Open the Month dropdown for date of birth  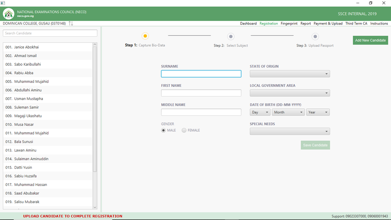point(288,112)
